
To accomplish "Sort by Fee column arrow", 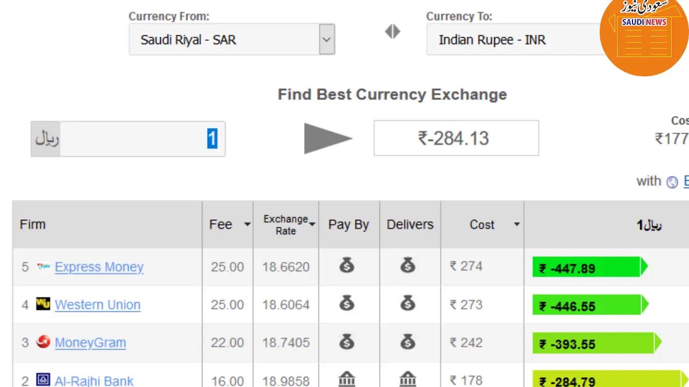I will [247, 224].
